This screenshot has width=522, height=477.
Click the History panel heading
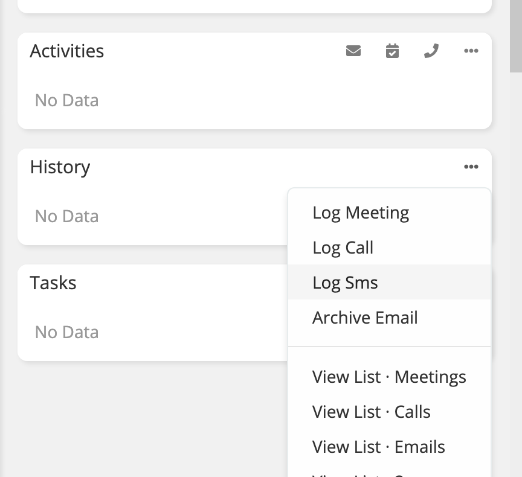(x=60, y=167)
